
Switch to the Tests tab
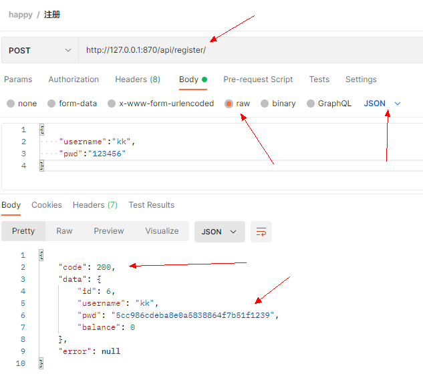pyautogui.click(x=319, y=79)
